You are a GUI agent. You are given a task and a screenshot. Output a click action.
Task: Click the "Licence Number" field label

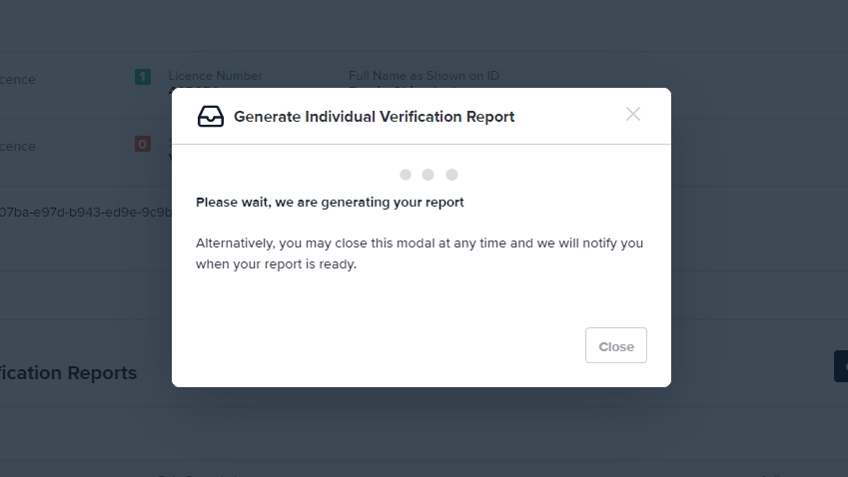tap(215, 76)
